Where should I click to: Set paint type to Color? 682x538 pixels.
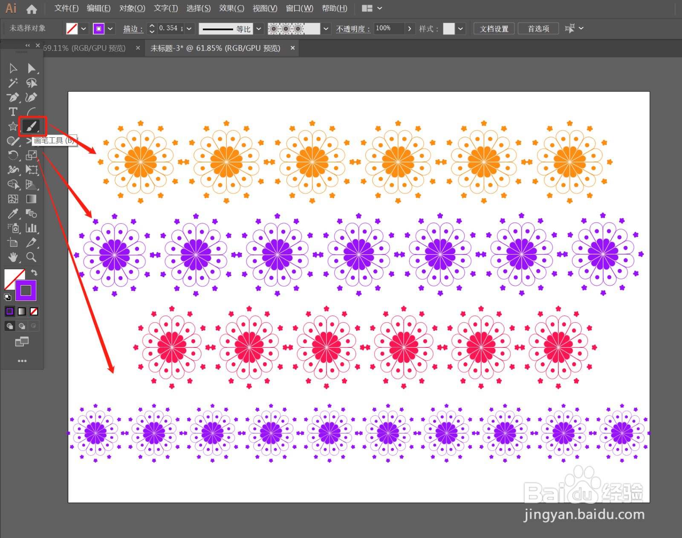click(10, 311)
